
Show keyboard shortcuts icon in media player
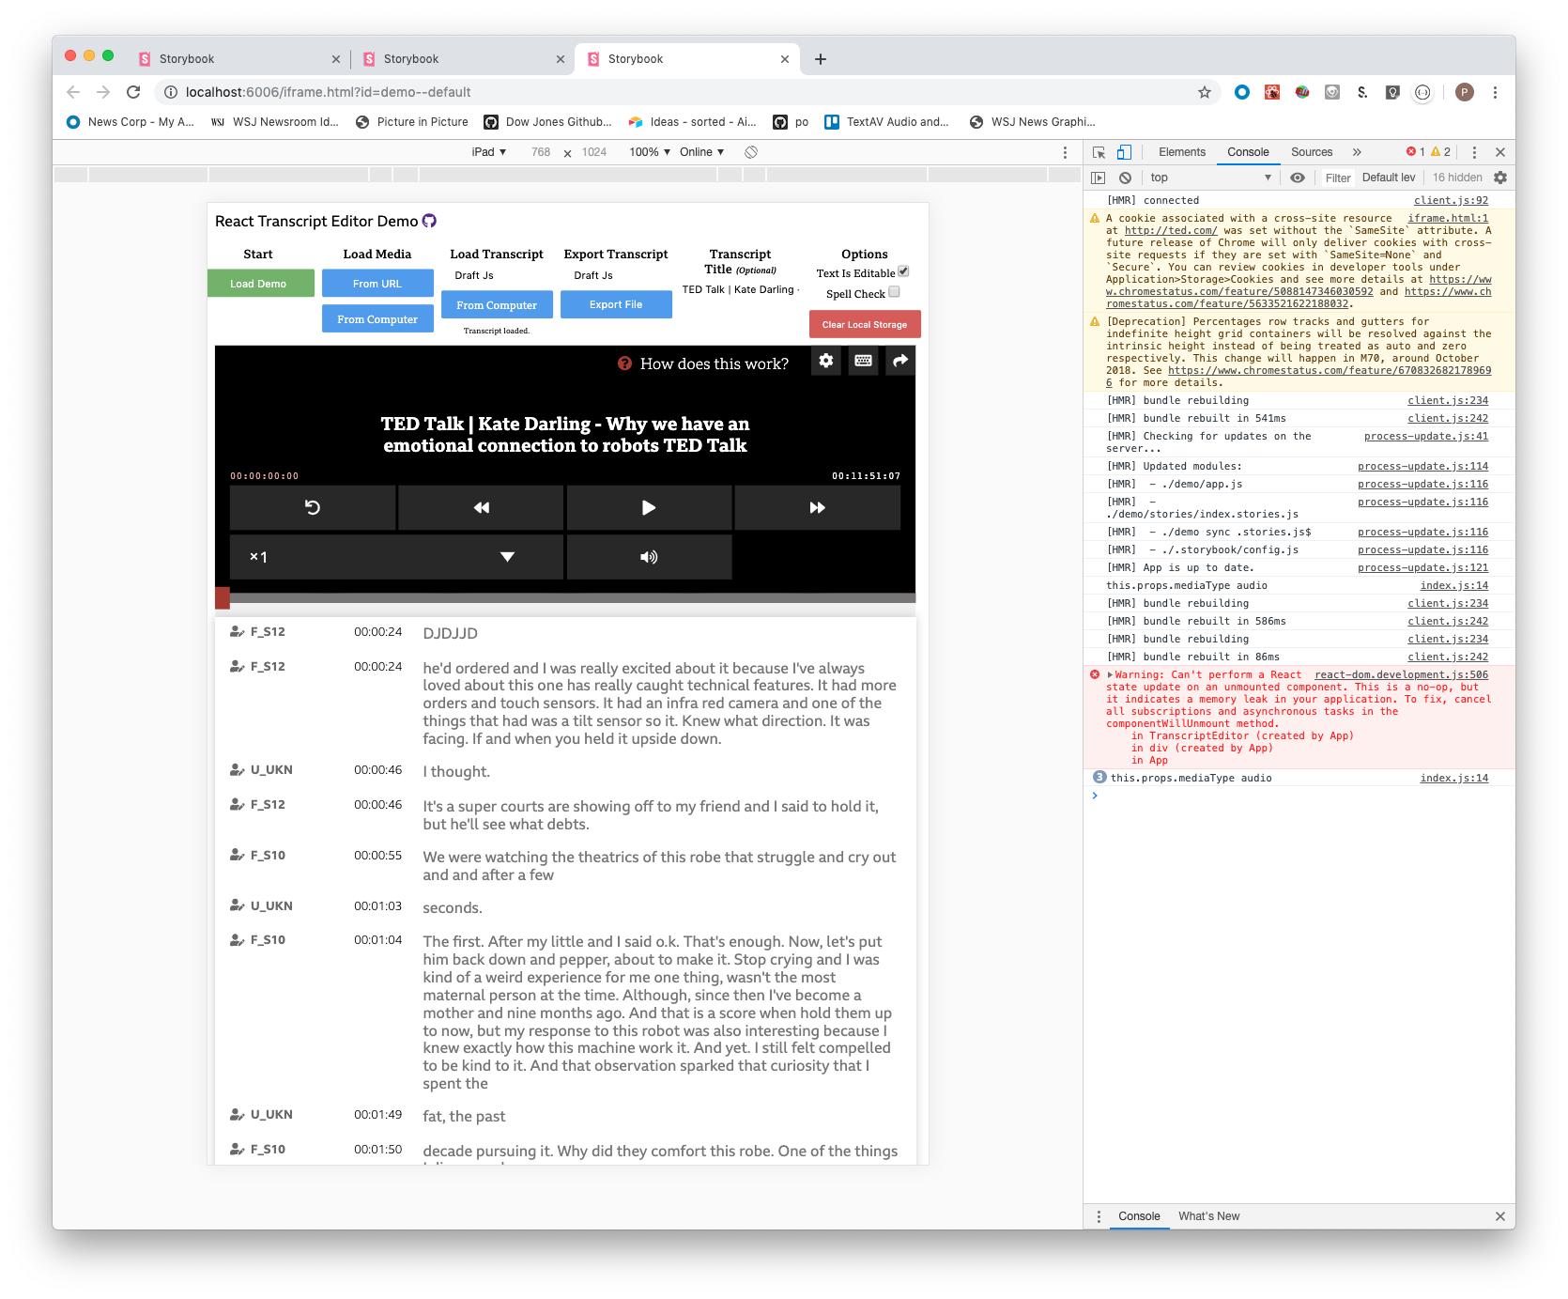[x=863, y=361]
